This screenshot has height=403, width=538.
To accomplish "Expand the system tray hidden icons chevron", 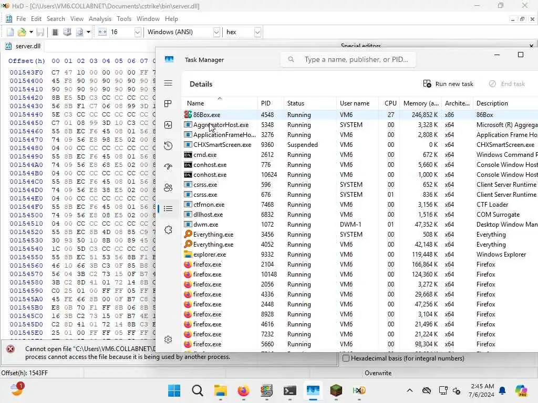I will pyautogui.click(x=410, y=390).
